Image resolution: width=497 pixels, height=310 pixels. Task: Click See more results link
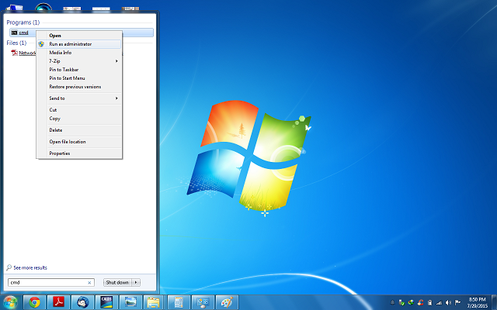pyautogui.click(x=30, y=267)
